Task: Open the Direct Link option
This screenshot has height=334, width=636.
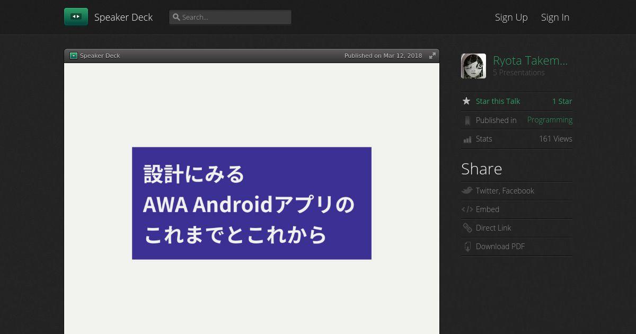Action: [x=493, y=228]
